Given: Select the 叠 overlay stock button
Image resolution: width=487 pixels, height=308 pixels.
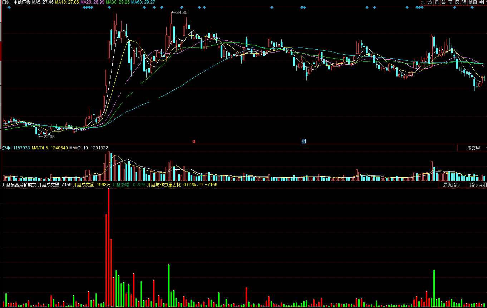Looking at the screenshot, I should 444,2.
